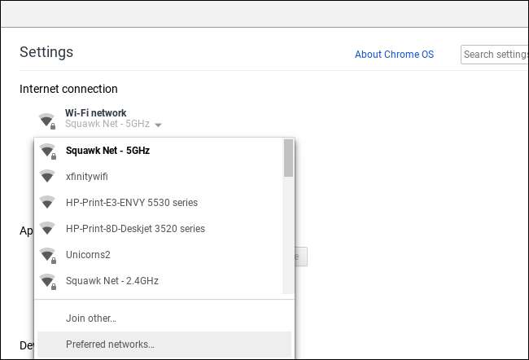The width and height of the screenshot is (529, 360).
Task: Select the Unicorns2 network
Action: pos(88,255)
